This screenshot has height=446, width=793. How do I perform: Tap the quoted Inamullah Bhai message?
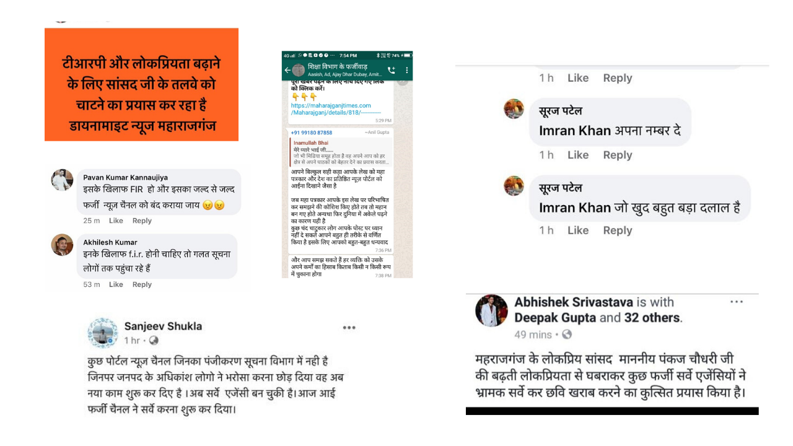click(341, 152)
